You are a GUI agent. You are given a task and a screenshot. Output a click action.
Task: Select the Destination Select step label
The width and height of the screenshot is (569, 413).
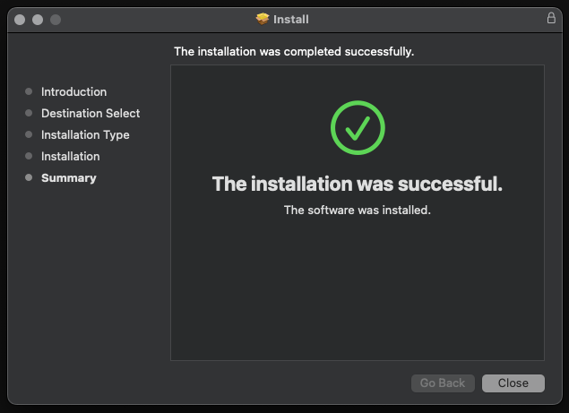point(91,113)
